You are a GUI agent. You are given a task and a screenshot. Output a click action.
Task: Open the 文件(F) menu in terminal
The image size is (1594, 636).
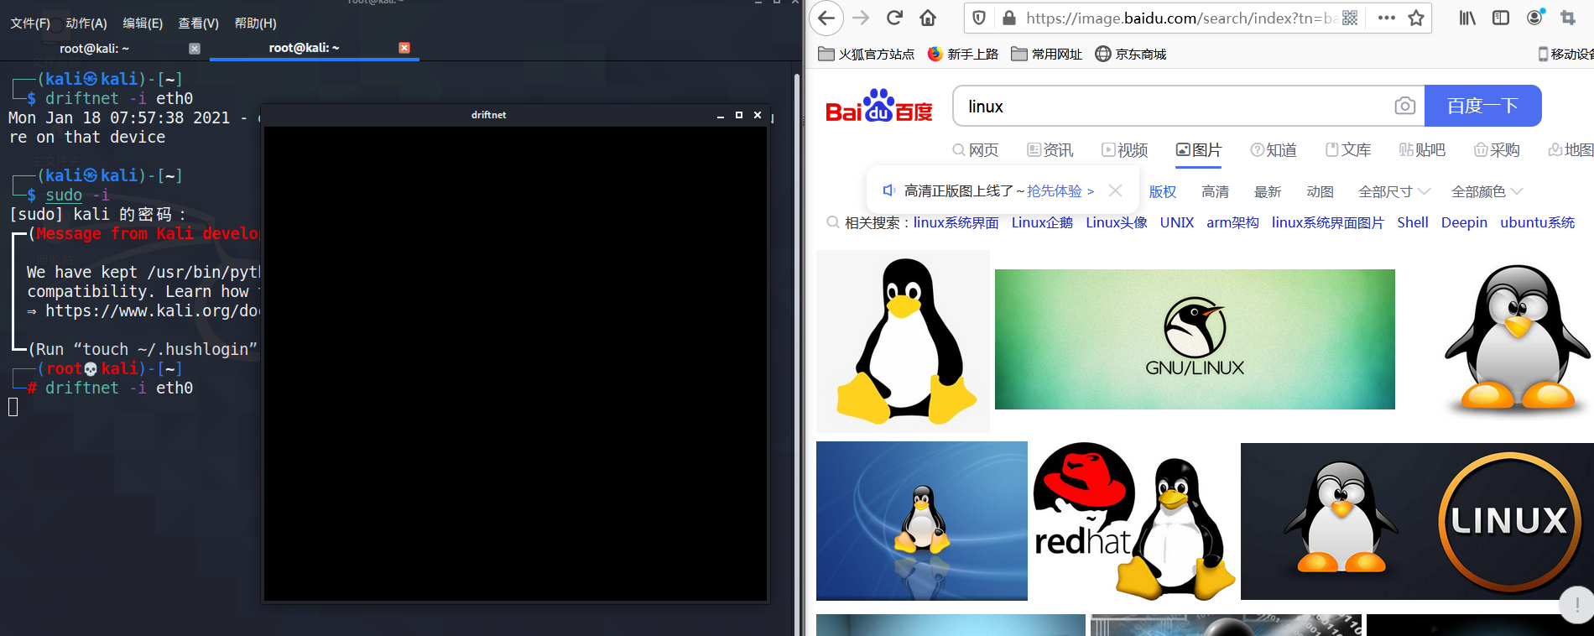(30, 23)
